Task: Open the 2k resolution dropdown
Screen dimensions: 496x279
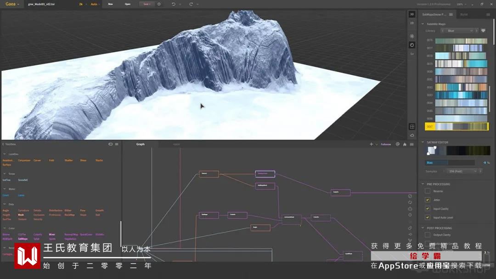Action: (83, 4)
